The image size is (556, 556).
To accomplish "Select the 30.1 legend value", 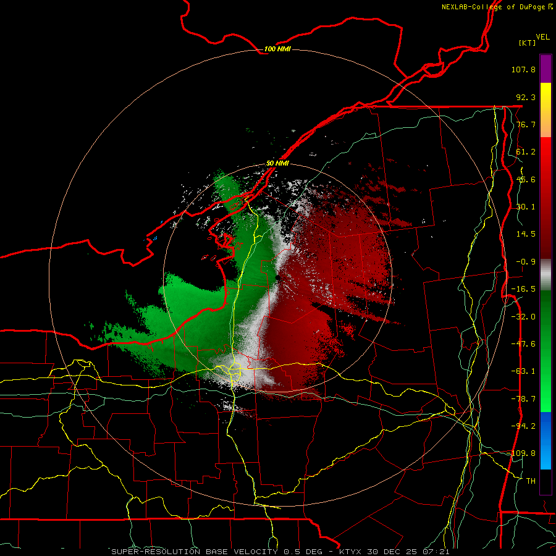I will (x=526, y=207).
